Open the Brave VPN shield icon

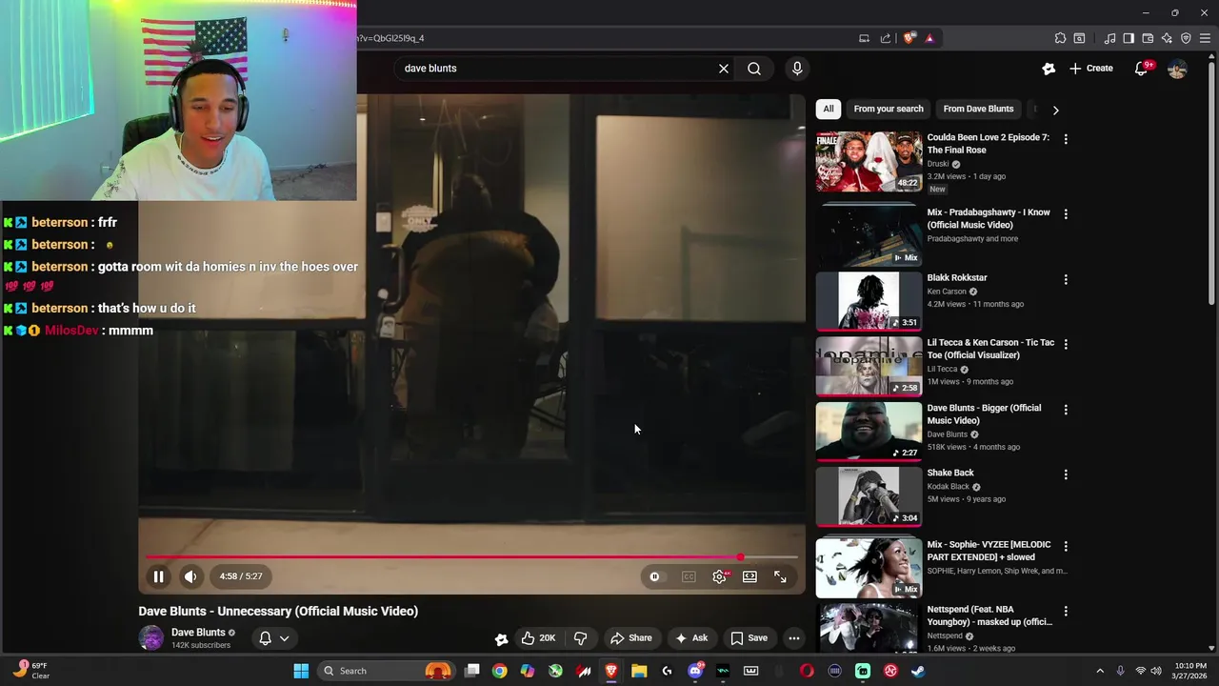[x=1186, y=38]
